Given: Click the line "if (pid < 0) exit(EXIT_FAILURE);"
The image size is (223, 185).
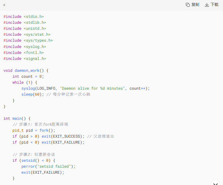Looking at the screenshot, I should [48, 142].
